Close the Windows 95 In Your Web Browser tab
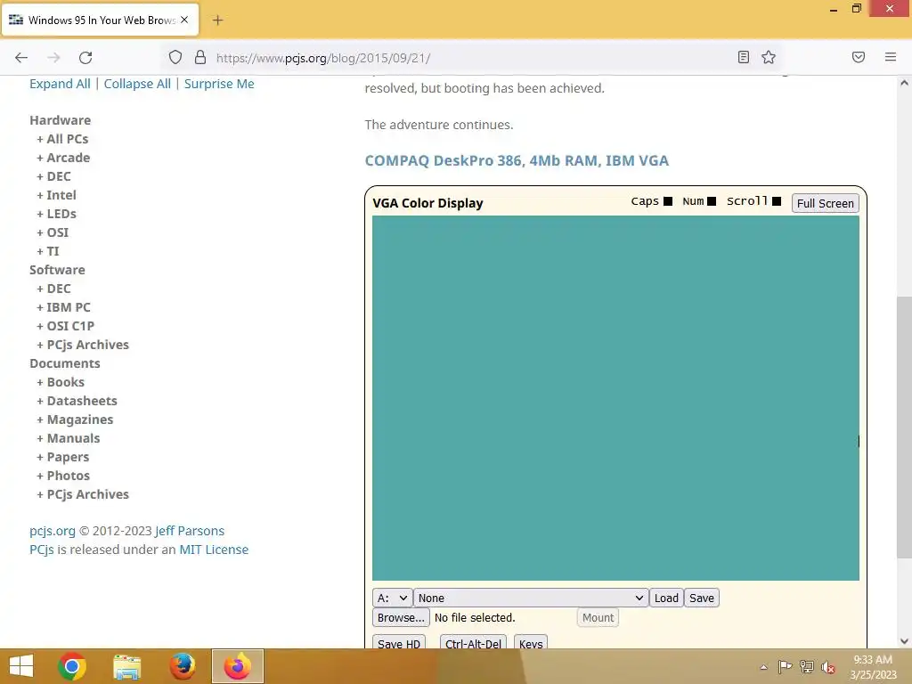Viewport: 912px width, 684px height. pos(184,20)
